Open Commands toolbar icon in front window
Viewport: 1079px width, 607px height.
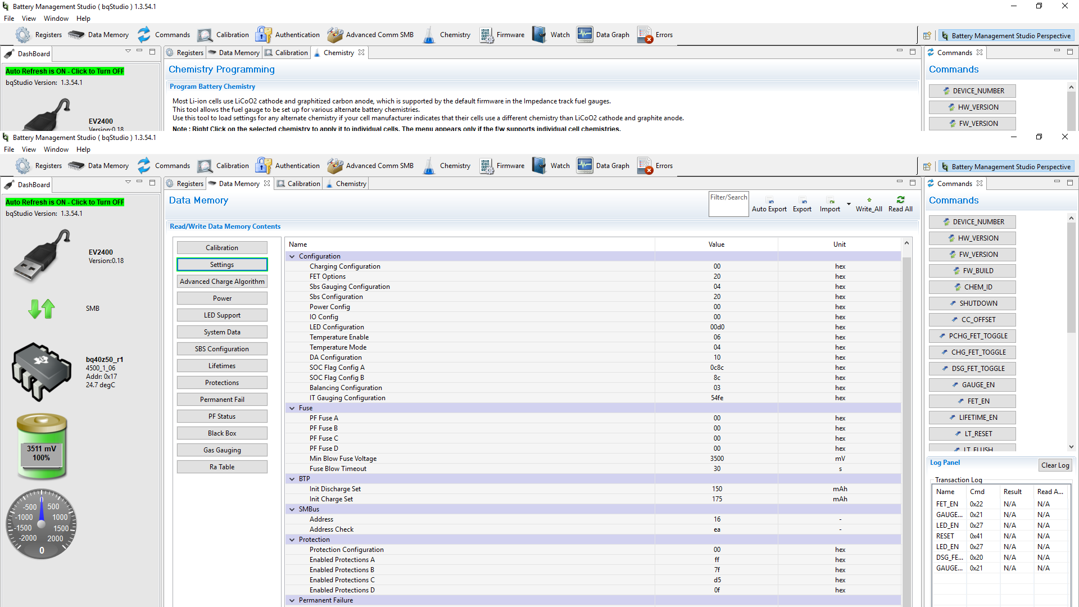pyautogui.click(x=164, y=166)
